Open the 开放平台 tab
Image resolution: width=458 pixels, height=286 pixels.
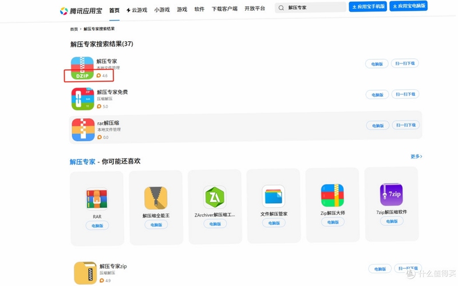click(255, 9)
